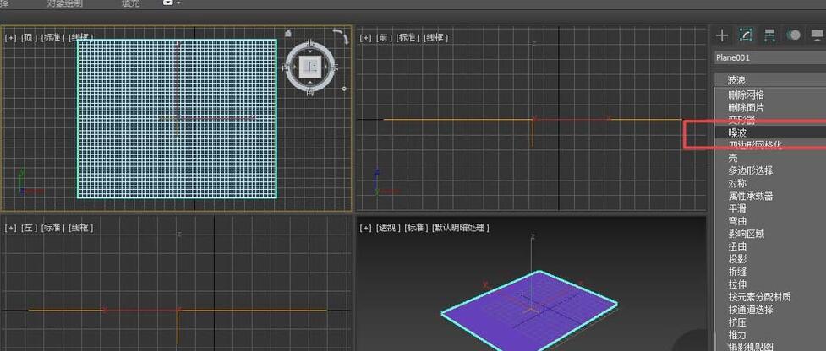Open the dropdown arrow beside the ribbon icon
The height and width of the screenshot is (351, 826).
[179, 3]
